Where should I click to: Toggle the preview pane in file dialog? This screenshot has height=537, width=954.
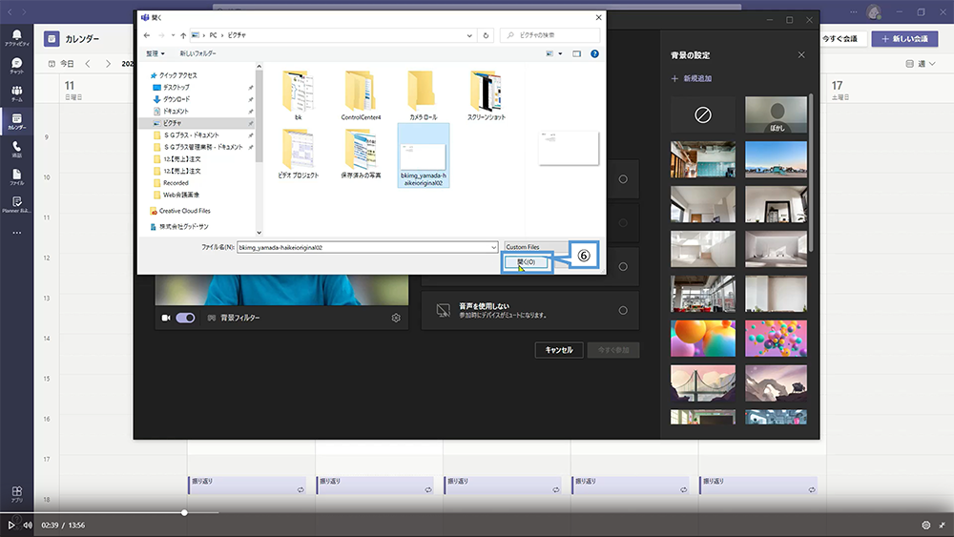pos(576,53)
